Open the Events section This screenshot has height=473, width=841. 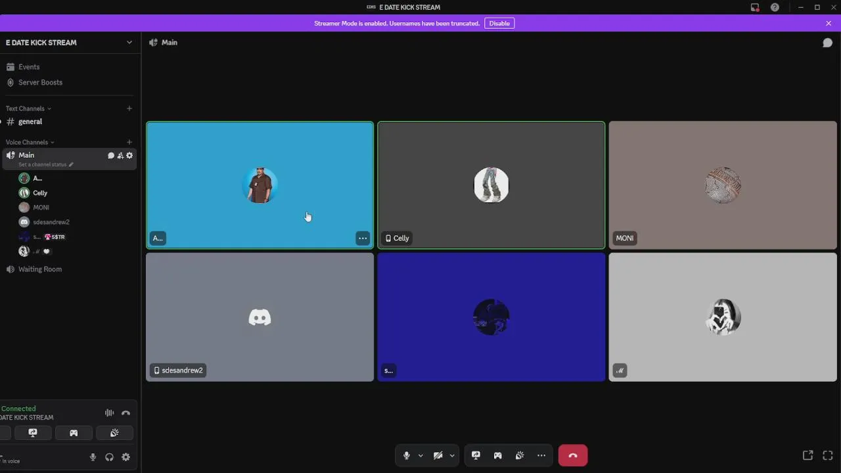pyautogui.click(x=70, y=67)
